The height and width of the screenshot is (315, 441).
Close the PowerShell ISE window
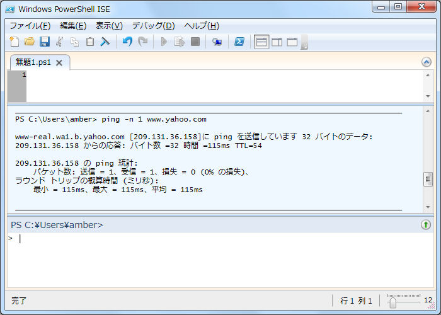coord(421,7)
